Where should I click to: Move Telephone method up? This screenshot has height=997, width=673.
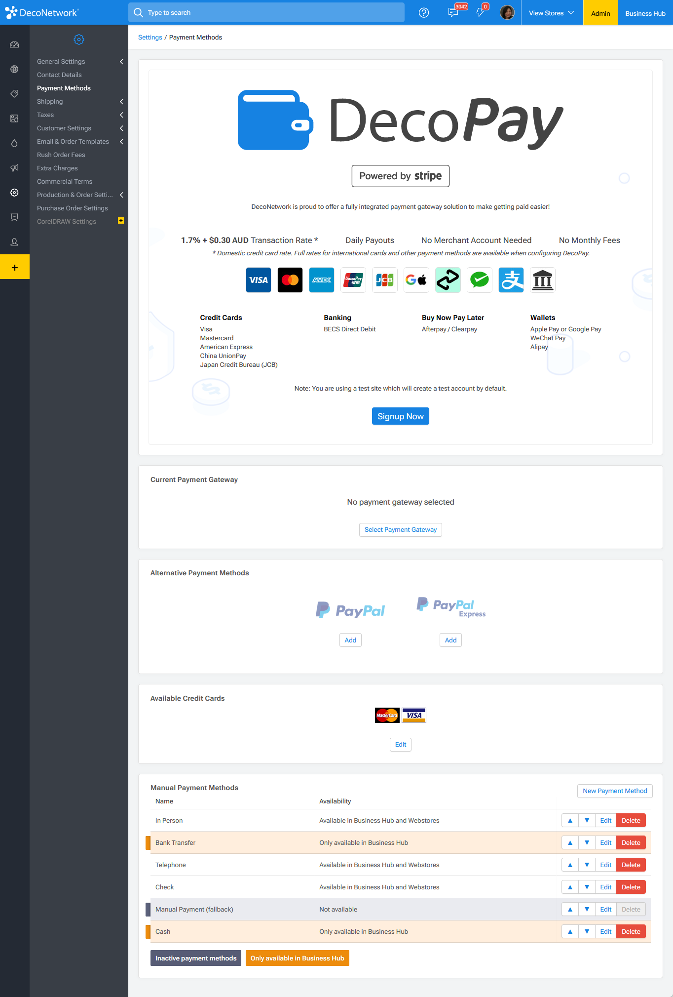coord(570,865)
